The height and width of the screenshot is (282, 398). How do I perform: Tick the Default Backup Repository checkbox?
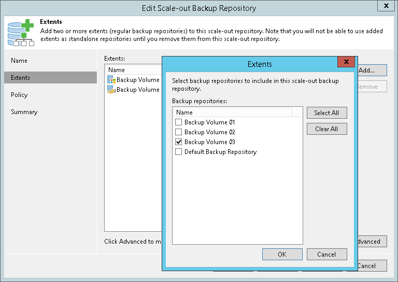tap(179, 152)
